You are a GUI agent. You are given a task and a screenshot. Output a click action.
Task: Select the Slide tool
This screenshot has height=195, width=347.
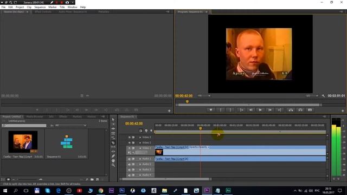pyautogui.click(x=113, y=152)
